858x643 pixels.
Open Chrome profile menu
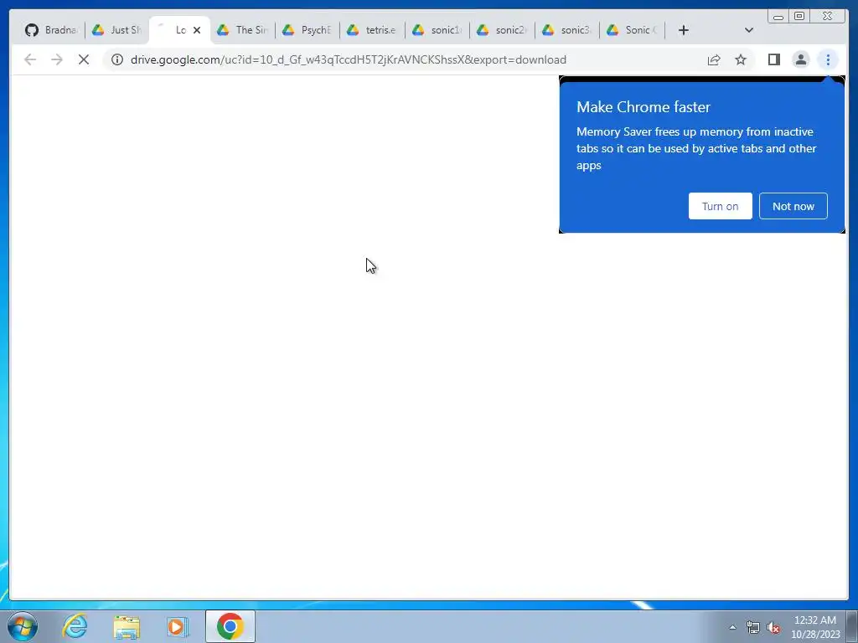(800, 59)
